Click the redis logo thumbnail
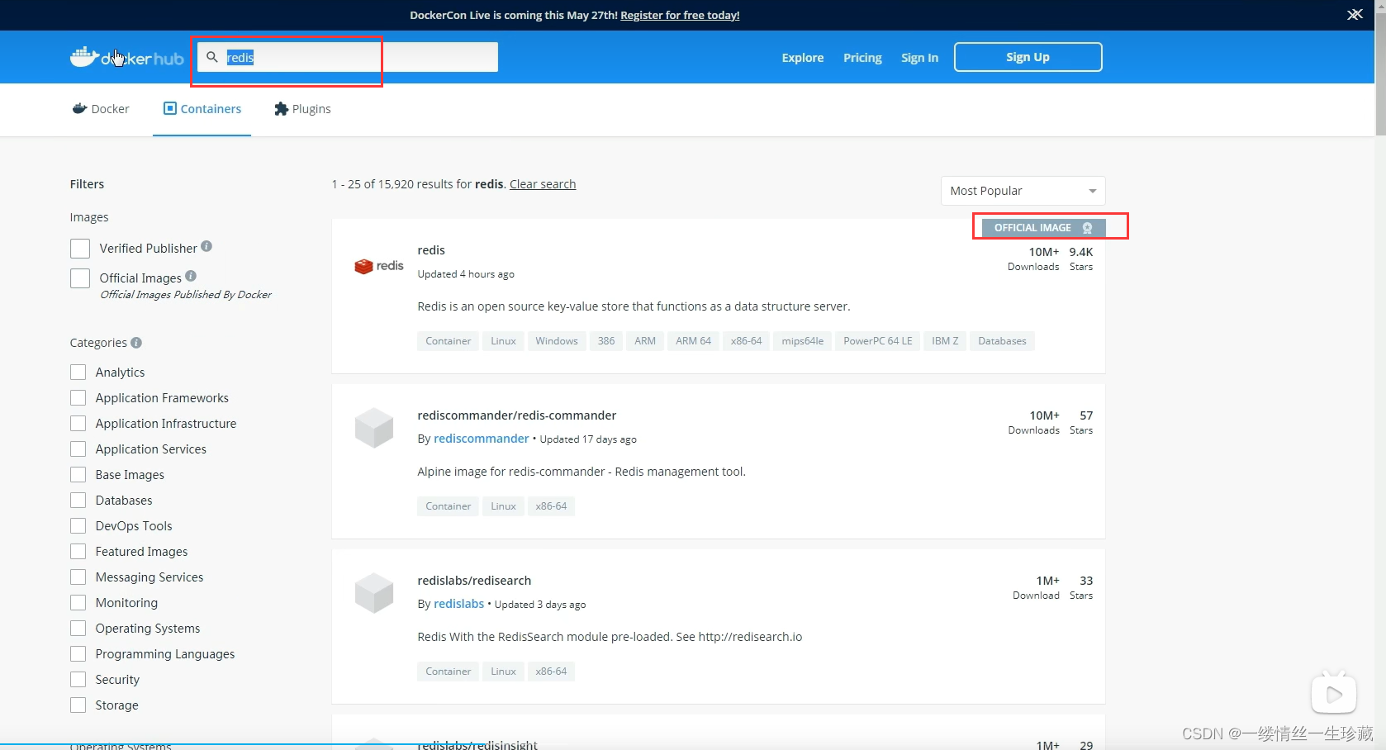The width and height of the screenshot is (1386, 750). pyautogui.click(x=379, y=266)
